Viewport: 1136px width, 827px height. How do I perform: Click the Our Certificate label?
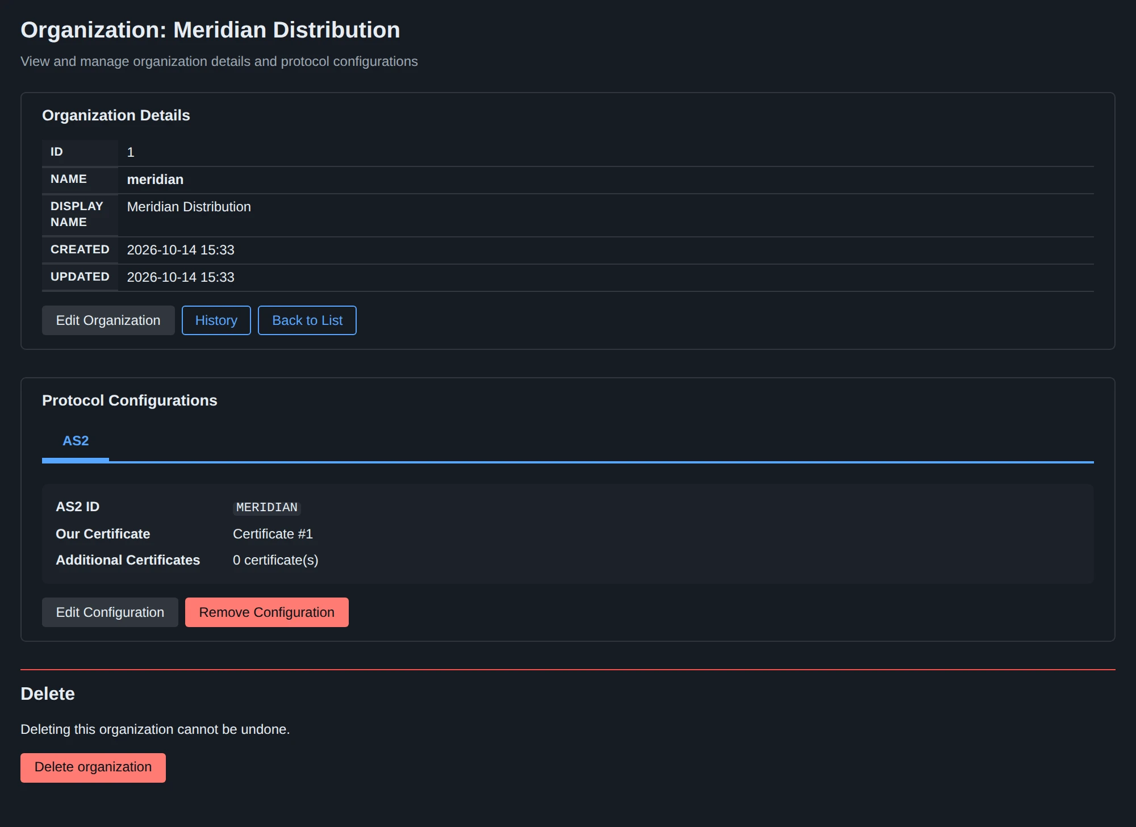103,534
